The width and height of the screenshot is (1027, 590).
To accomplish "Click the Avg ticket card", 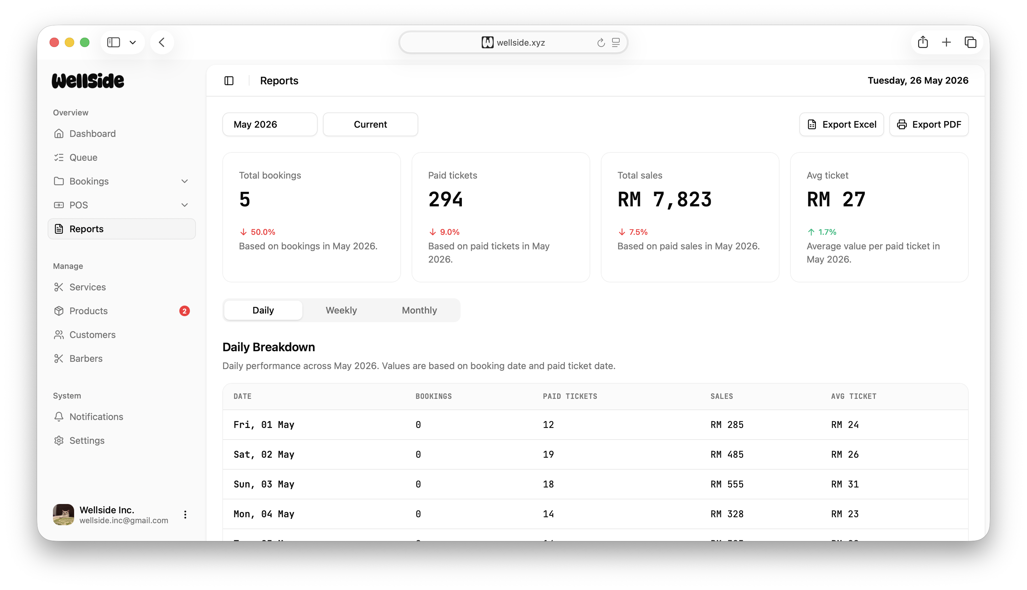I will coord(879,217).
